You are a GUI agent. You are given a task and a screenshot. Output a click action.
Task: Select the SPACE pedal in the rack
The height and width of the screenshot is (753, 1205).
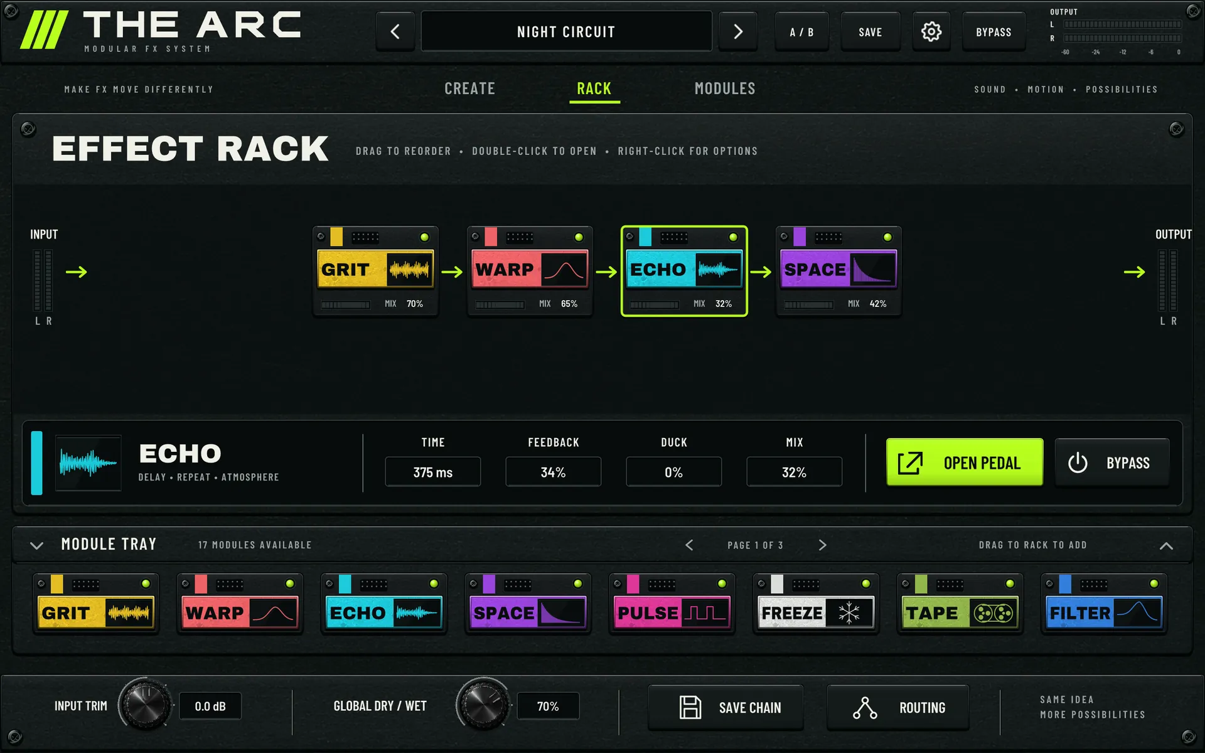click(x=838, y=271)
